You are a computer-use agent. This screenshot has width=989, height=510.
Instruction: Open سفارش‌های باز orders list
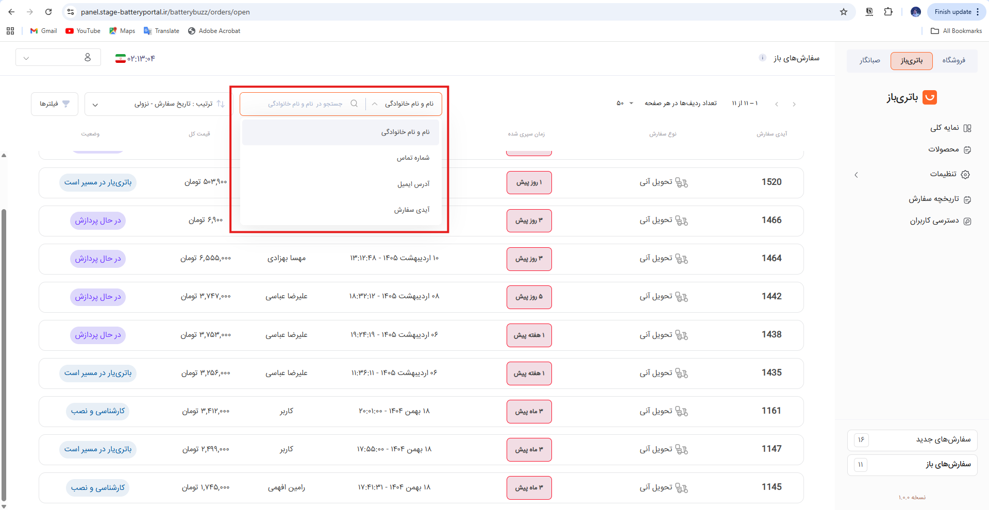tap(912, 465)
